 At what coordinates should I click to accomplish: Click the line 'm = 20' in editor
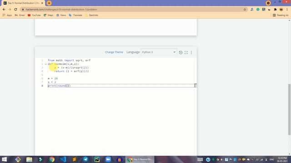[x=53, y=78]
